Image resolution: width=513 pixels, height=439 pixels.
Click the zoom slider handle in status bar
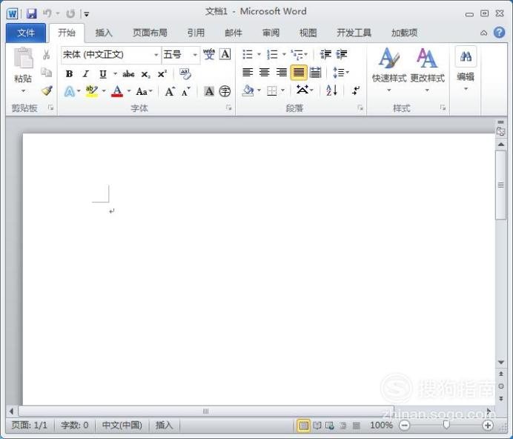click(446, 425)
